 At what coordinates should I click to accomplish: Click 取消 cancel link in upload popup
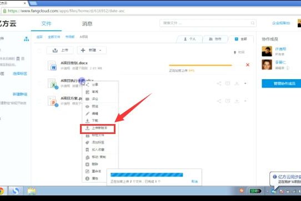tap(194, 181)
